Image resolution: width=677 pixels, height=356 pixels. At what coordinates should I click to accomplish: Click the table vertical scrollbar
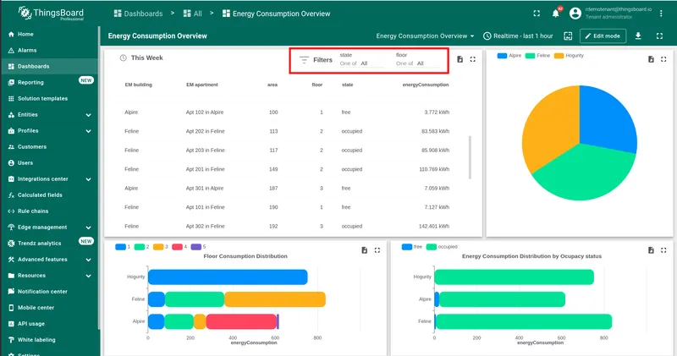point(470,157)
